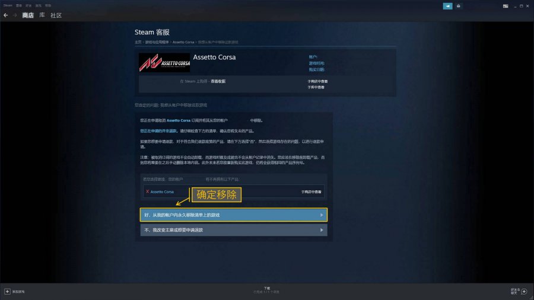The width and height of the screenshot is (534, 300).
Task: Click the Assetto Corsa breadcrumb link
Action: coord(183,42)
